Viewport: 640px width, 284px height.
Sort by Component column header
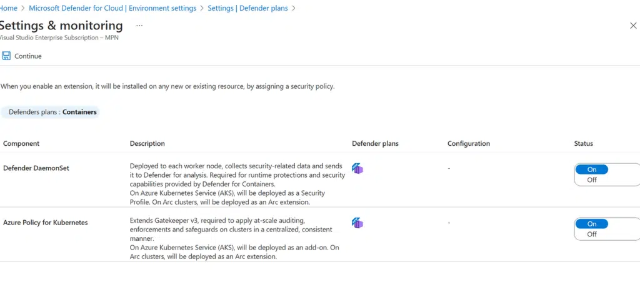coord(21,143)
